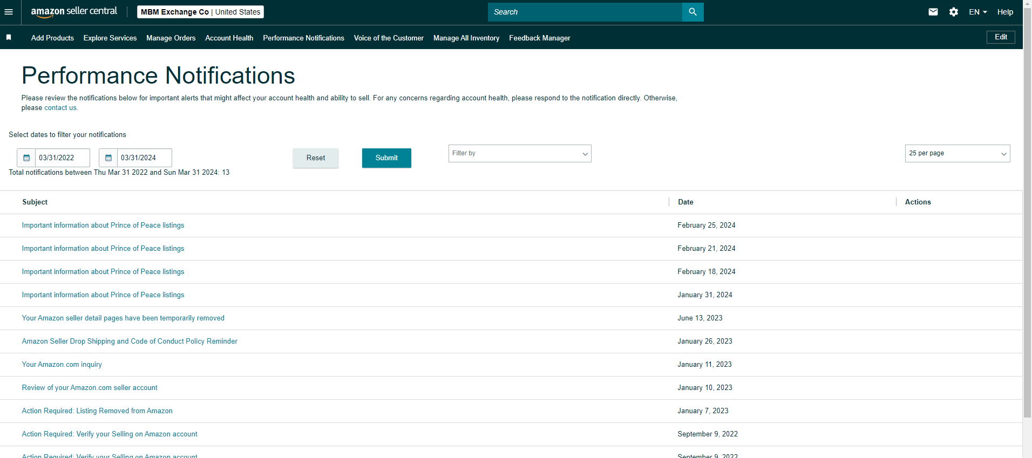Open Manage Orders

171,38
